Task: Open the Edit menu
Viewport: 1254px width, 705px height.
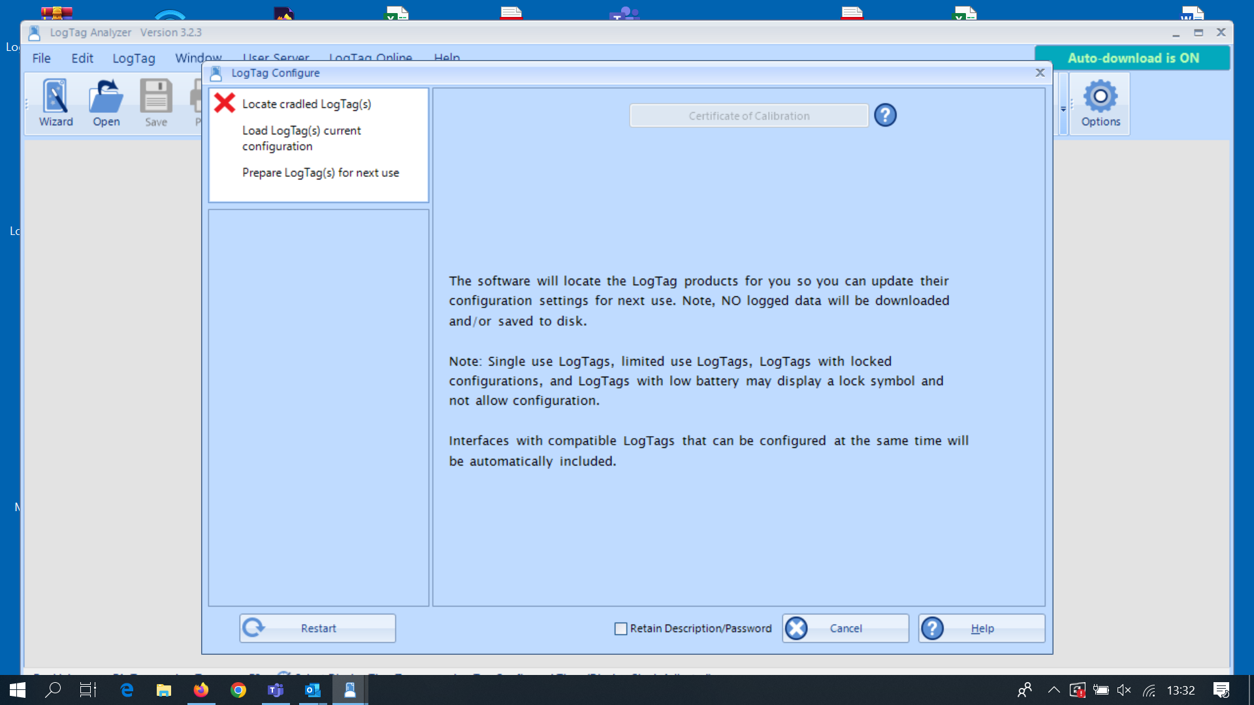Action: (82, 58)
